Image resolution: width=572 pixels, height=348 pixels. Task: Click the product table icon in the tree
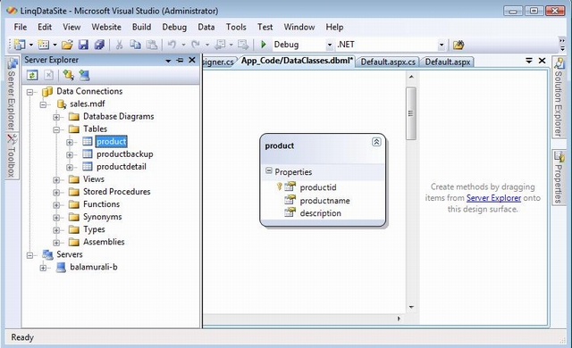pos(88,141)
